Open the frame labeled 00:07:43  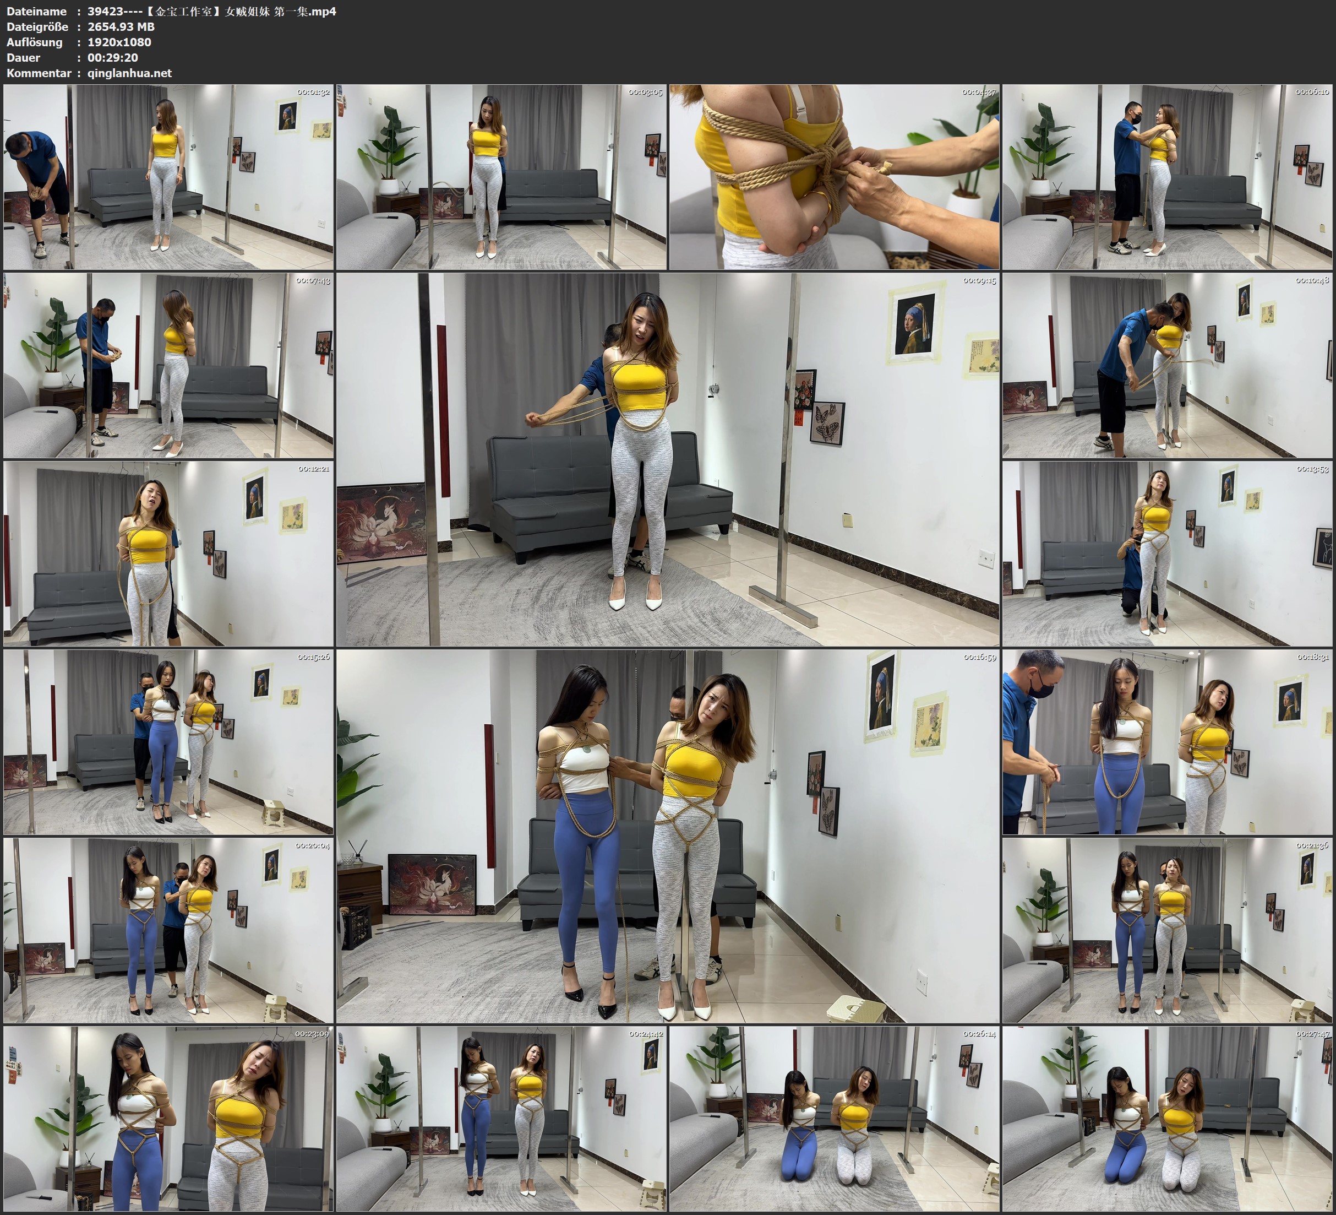pyautogui.click(x=168, y=365)
